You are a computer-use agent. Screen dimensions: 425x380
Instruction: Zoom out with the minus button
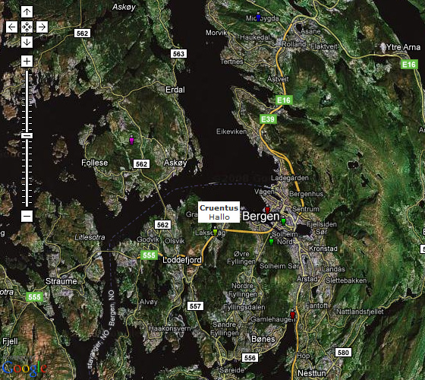click(x=27, y=216)
